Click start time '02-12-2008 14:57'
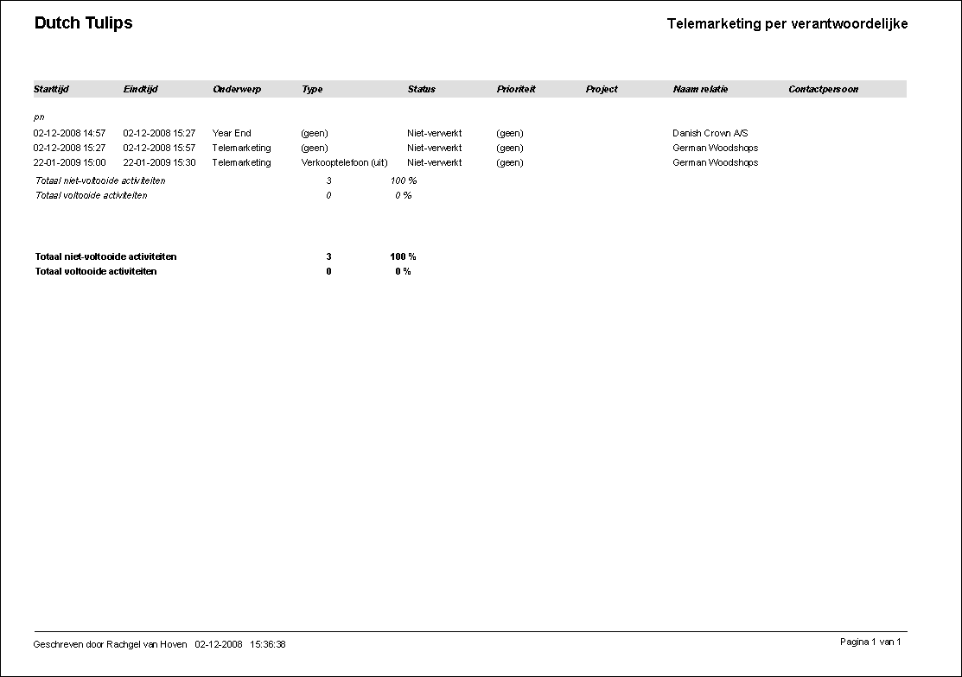Image resolution: width=962 pixels, height=677 pixels. coord(69,134)
